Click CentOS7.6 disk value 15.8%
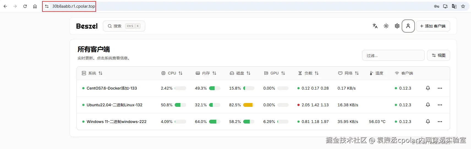 [x=235, y=88]
